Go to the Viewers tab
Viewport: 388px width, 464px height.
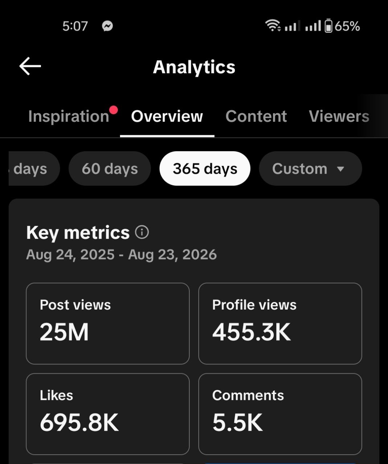(x=339, y=116)
